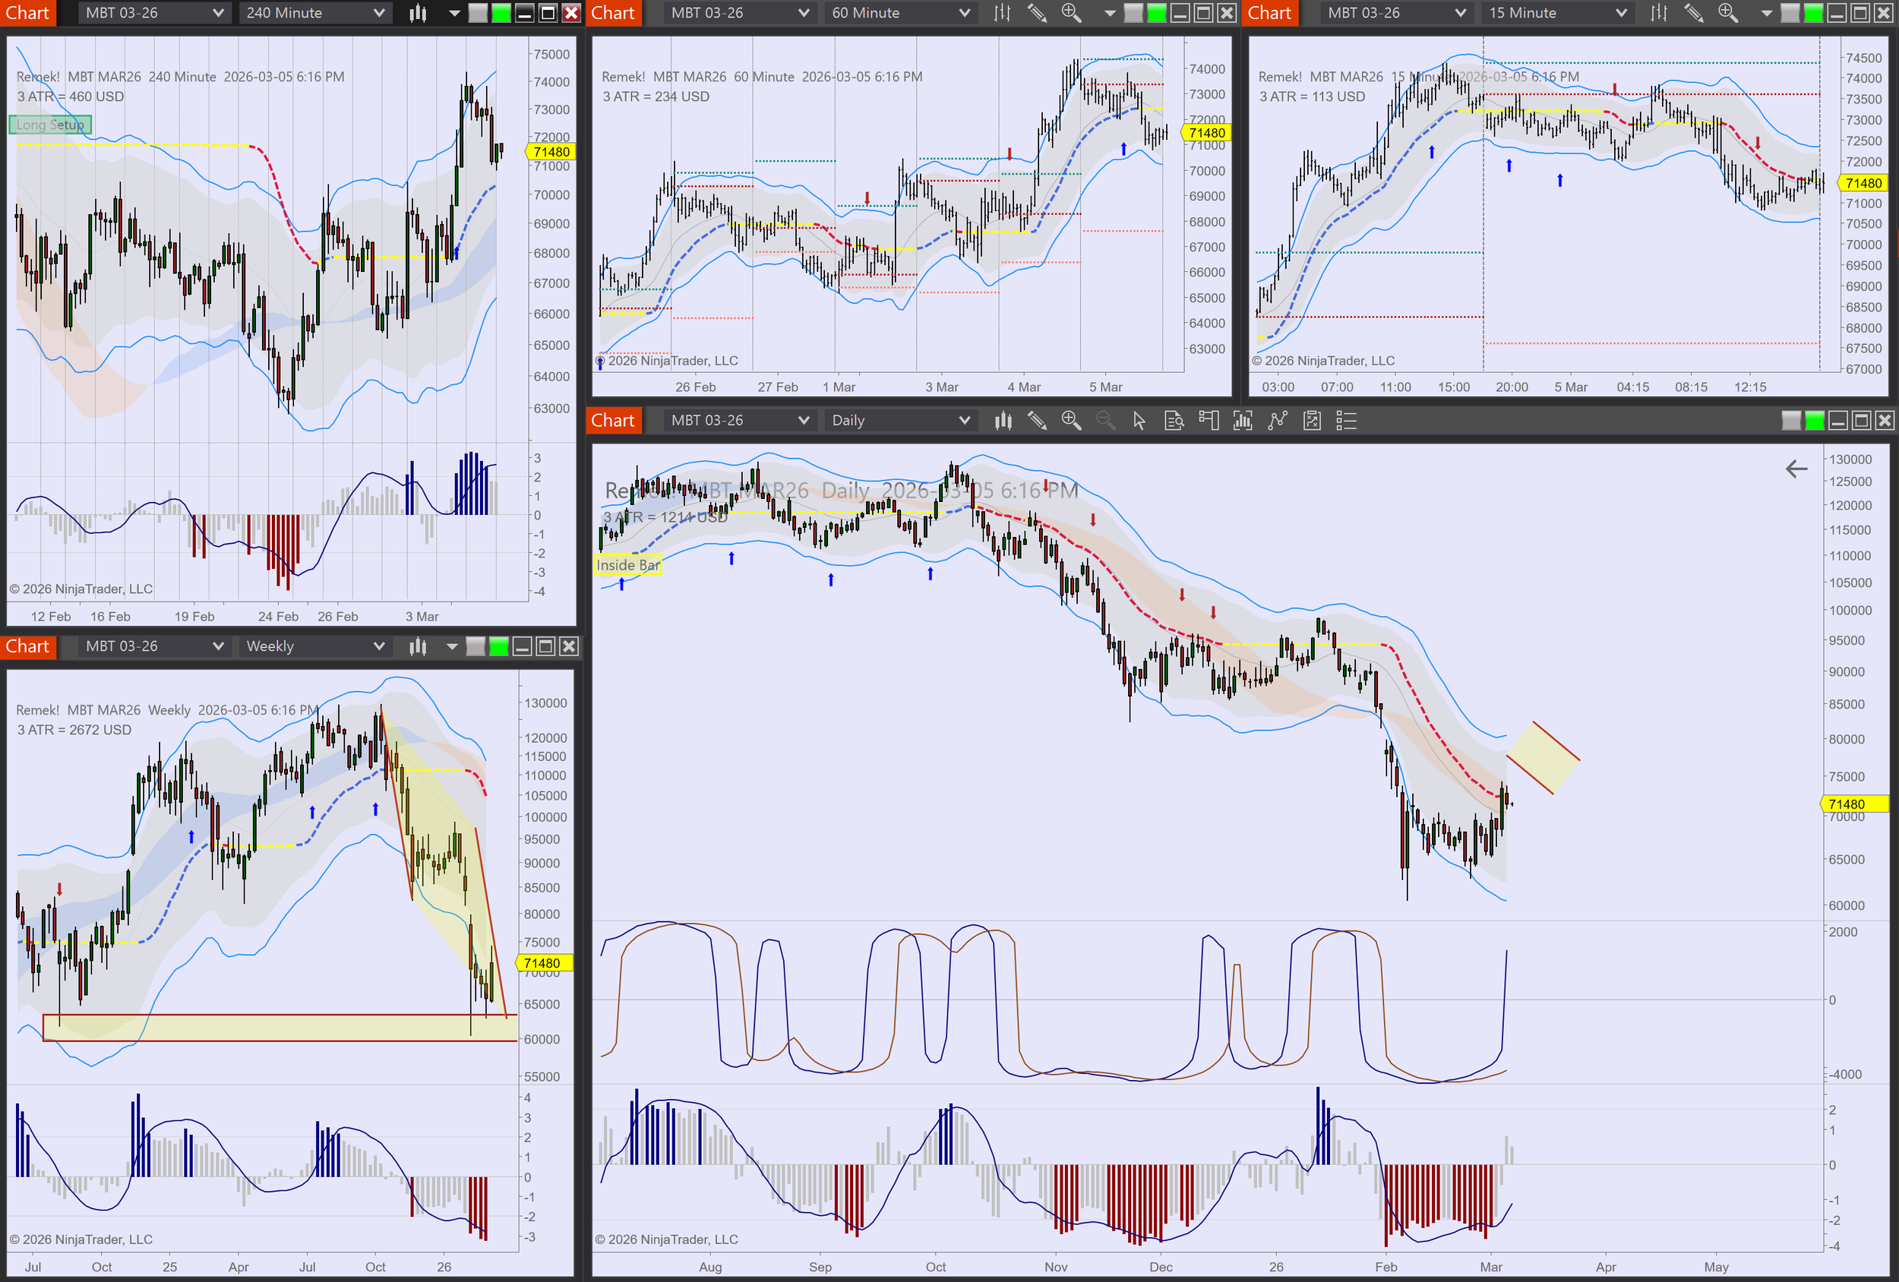Click the Chart tab of the Daily window
Image resolution: width=1899 pixels, height=1282 pixels.
(x=613, y=421)
